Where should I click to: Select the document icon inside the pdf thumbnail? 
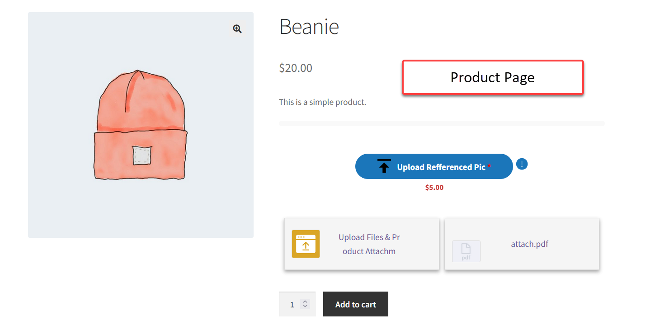click(x=466, y=250)
